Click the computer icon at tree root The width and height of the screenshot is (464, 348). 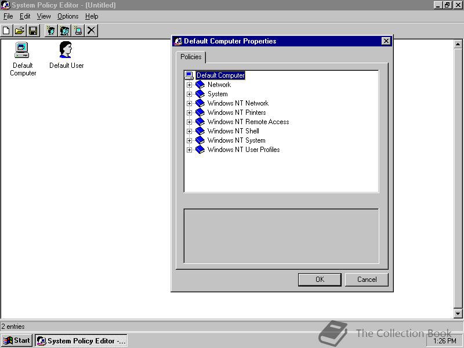pos(189,75)
